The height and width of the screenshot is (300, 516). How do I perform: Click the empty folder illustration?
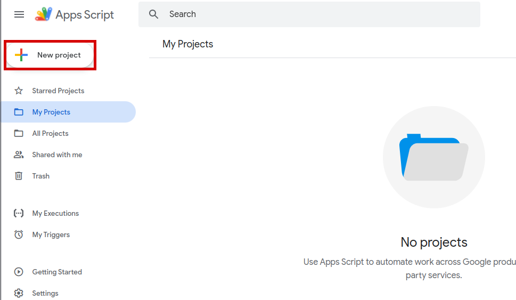pyautogui.click(x=434, y=157)
